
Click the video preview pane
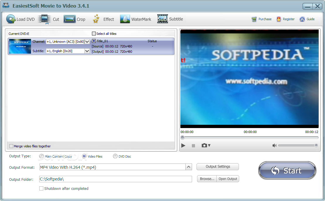point(249,79)
